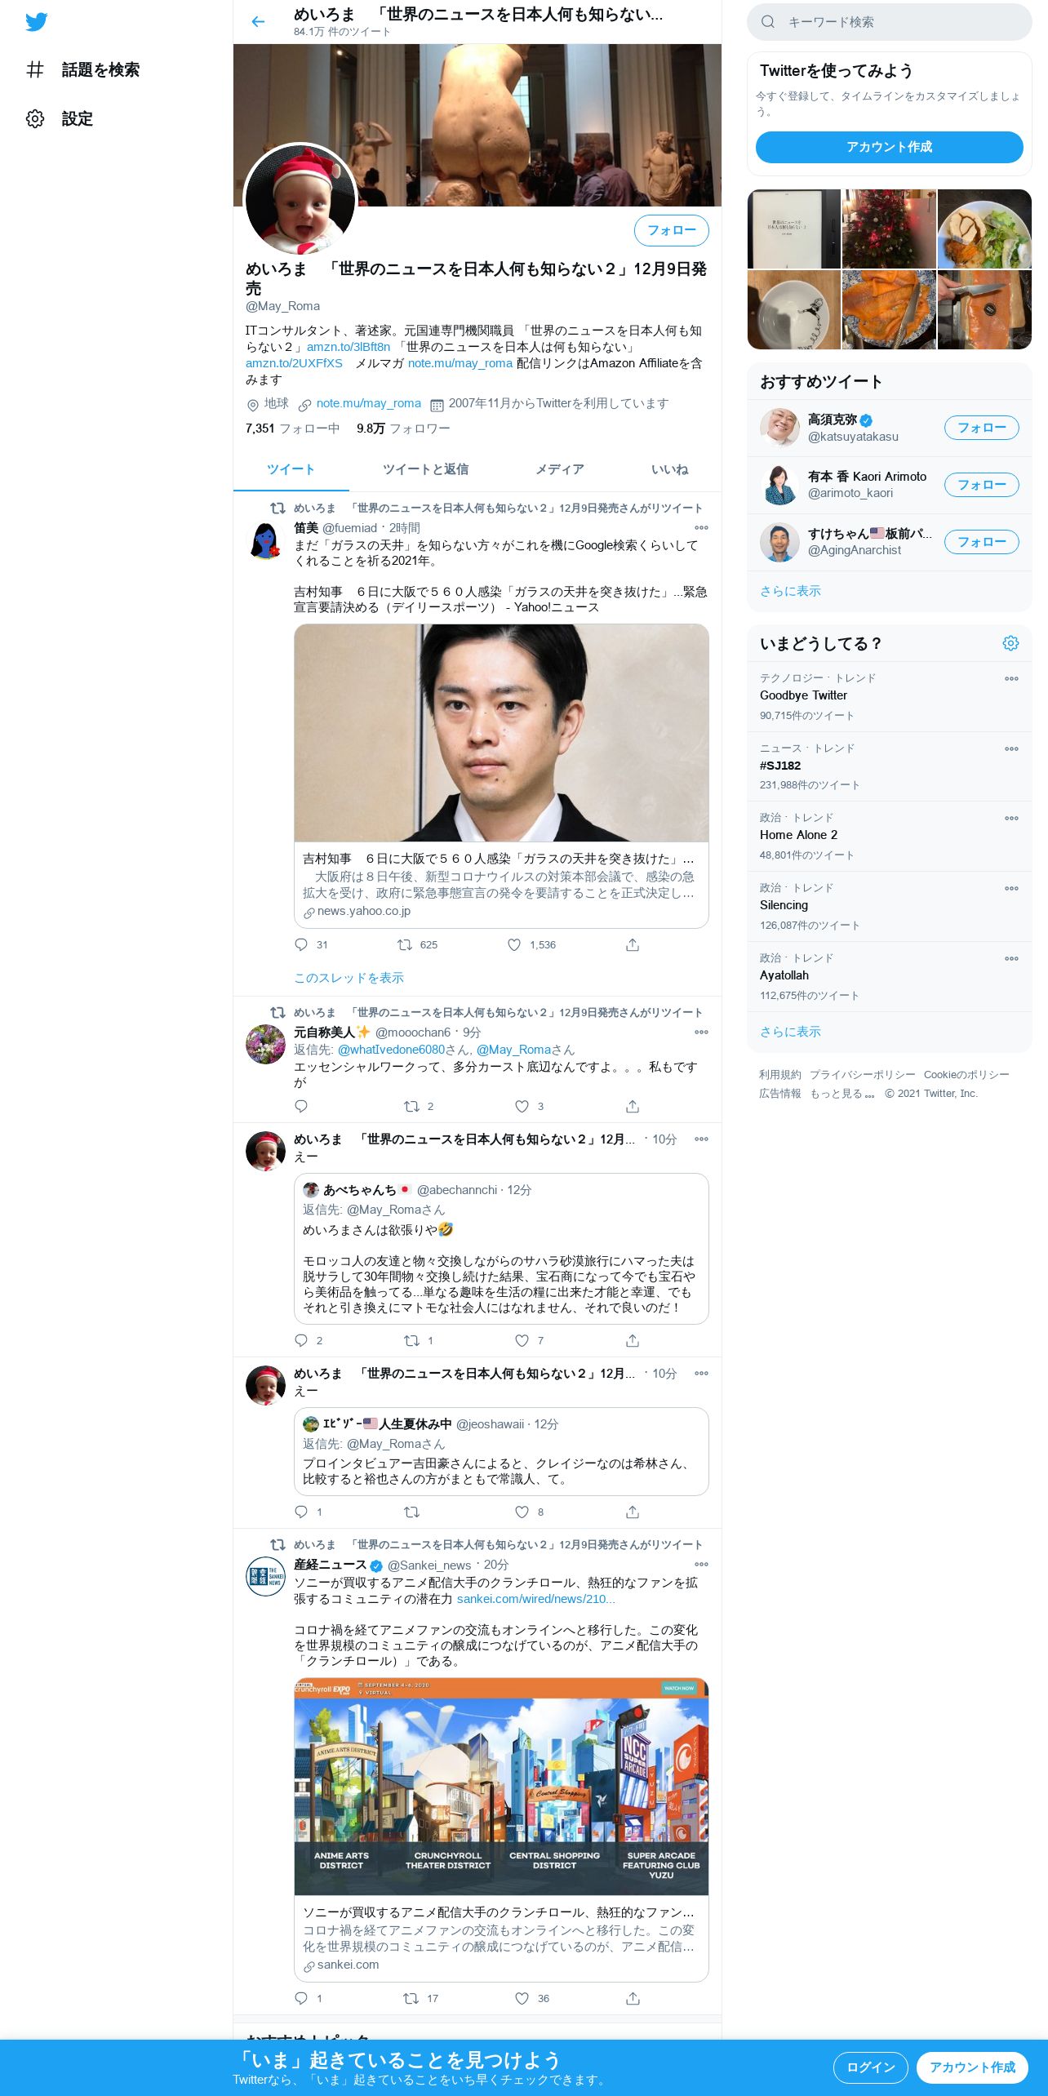Switch to ツイートと返信 tab
This screenshot has height=2096, width=1048.
(425, 469)
